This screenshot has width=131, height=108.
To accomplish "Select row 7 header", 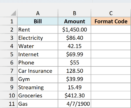I will pos(9,71).
